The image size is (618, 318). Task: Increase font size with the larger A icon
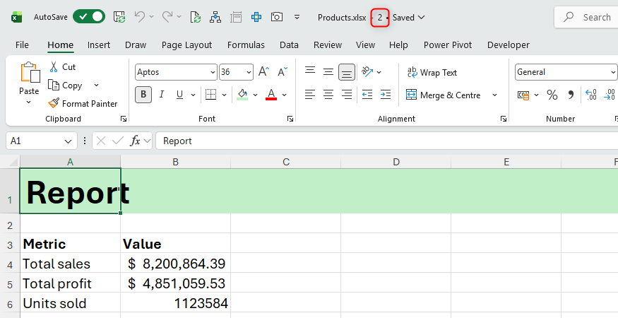[263, 72]
